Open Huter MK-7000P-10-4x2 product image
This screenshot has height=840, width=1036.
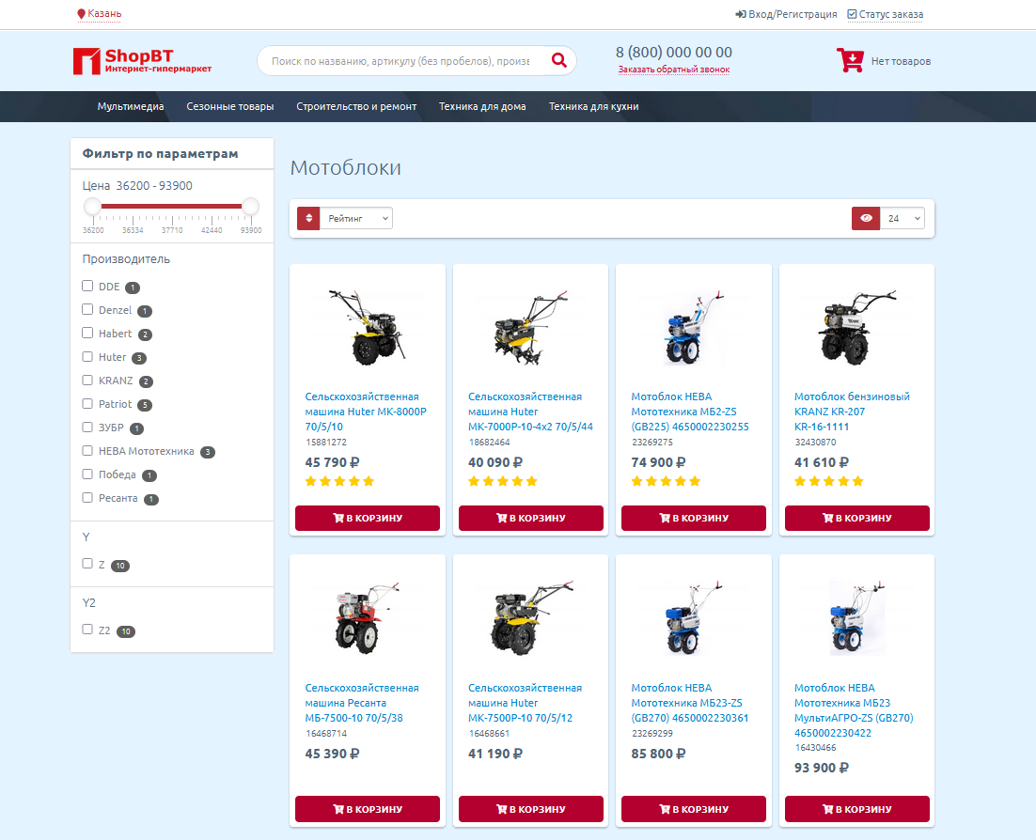click(x=531, y=328)
